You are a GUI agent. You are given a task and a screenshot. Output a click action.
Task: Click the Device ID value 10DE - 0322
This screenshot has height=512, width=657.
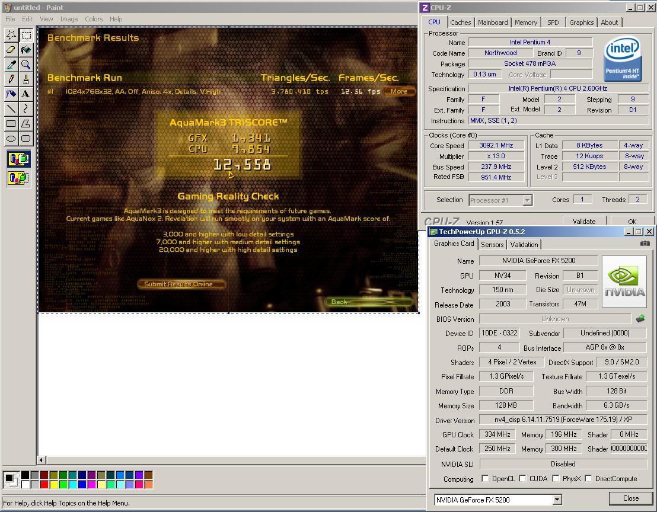click(x=499, y=333)
